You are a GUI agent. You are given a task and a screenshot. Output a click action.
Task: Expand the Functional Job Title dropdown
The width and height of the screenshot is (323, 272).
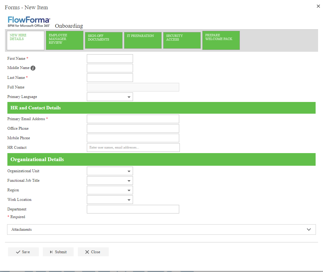[110, 181]
